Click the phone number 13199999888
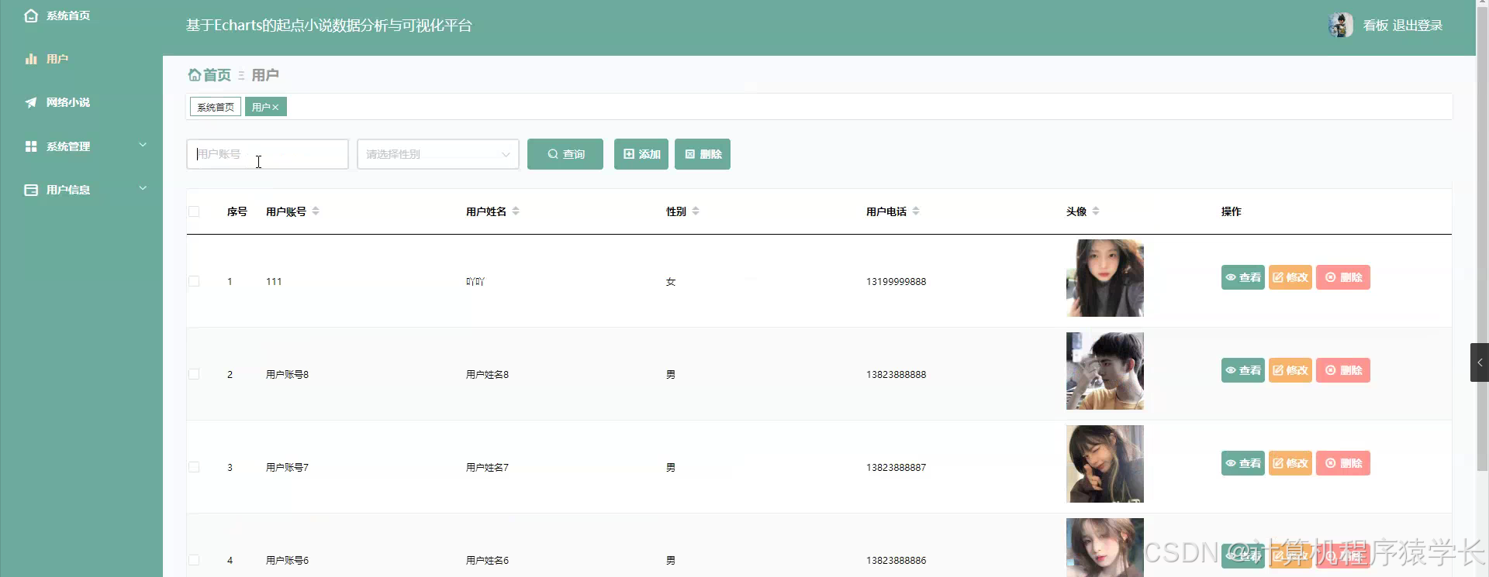 (896, 282)
